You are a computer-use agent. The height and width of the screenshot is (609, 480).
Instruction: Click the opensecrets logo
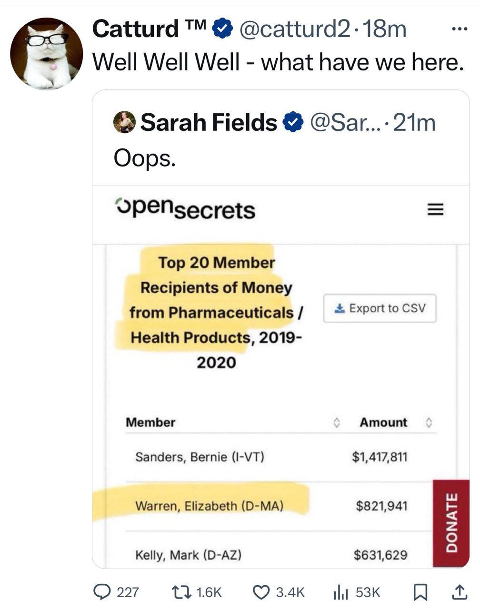click(x=185, y=210)
